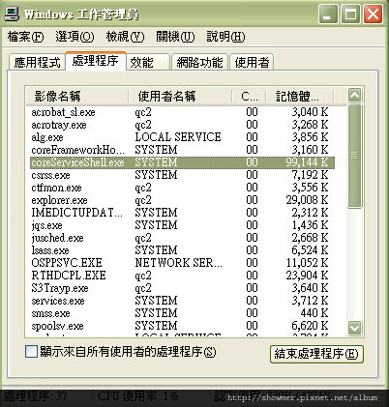389x407 pixels.
Task: Select the jqs.exe process
Action: (x=182, y=225)
